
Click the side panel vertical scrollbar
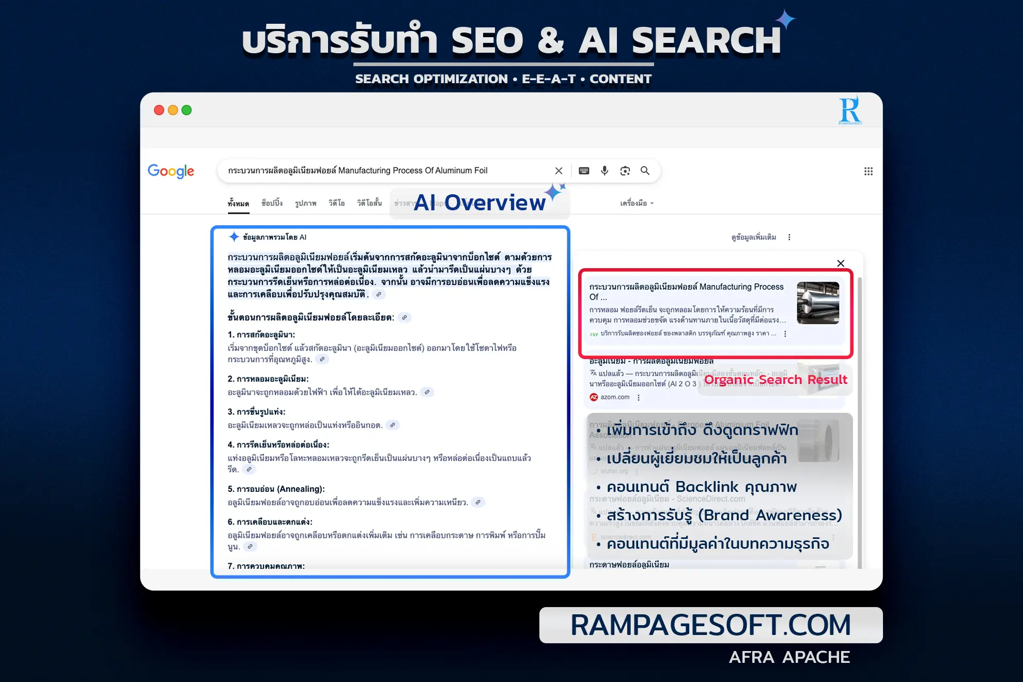coord(860,423)
